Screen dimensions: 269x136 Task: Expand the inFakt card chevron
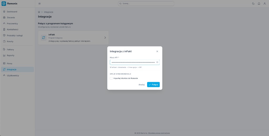(x=105, y=38)
